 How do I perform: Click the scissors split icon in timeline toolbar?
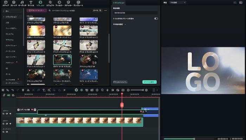coord(28,90)
